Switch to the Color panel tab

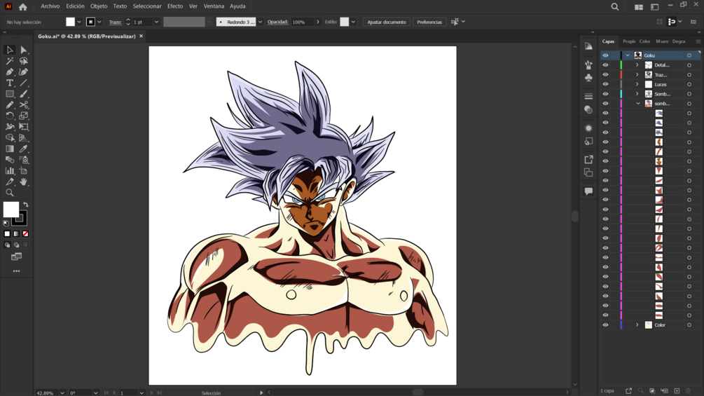coord(644,41)
